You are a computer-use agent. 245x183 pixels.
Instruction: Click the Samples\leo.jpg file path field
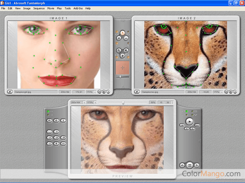click(x=163, y=92)
